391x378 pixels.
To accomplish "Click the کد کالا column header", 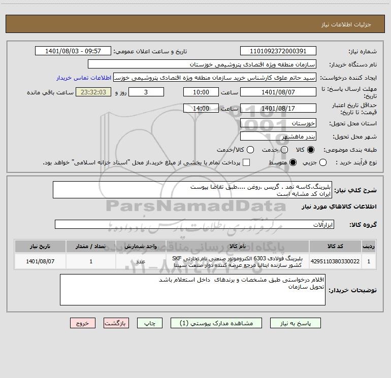I will 335,246.
